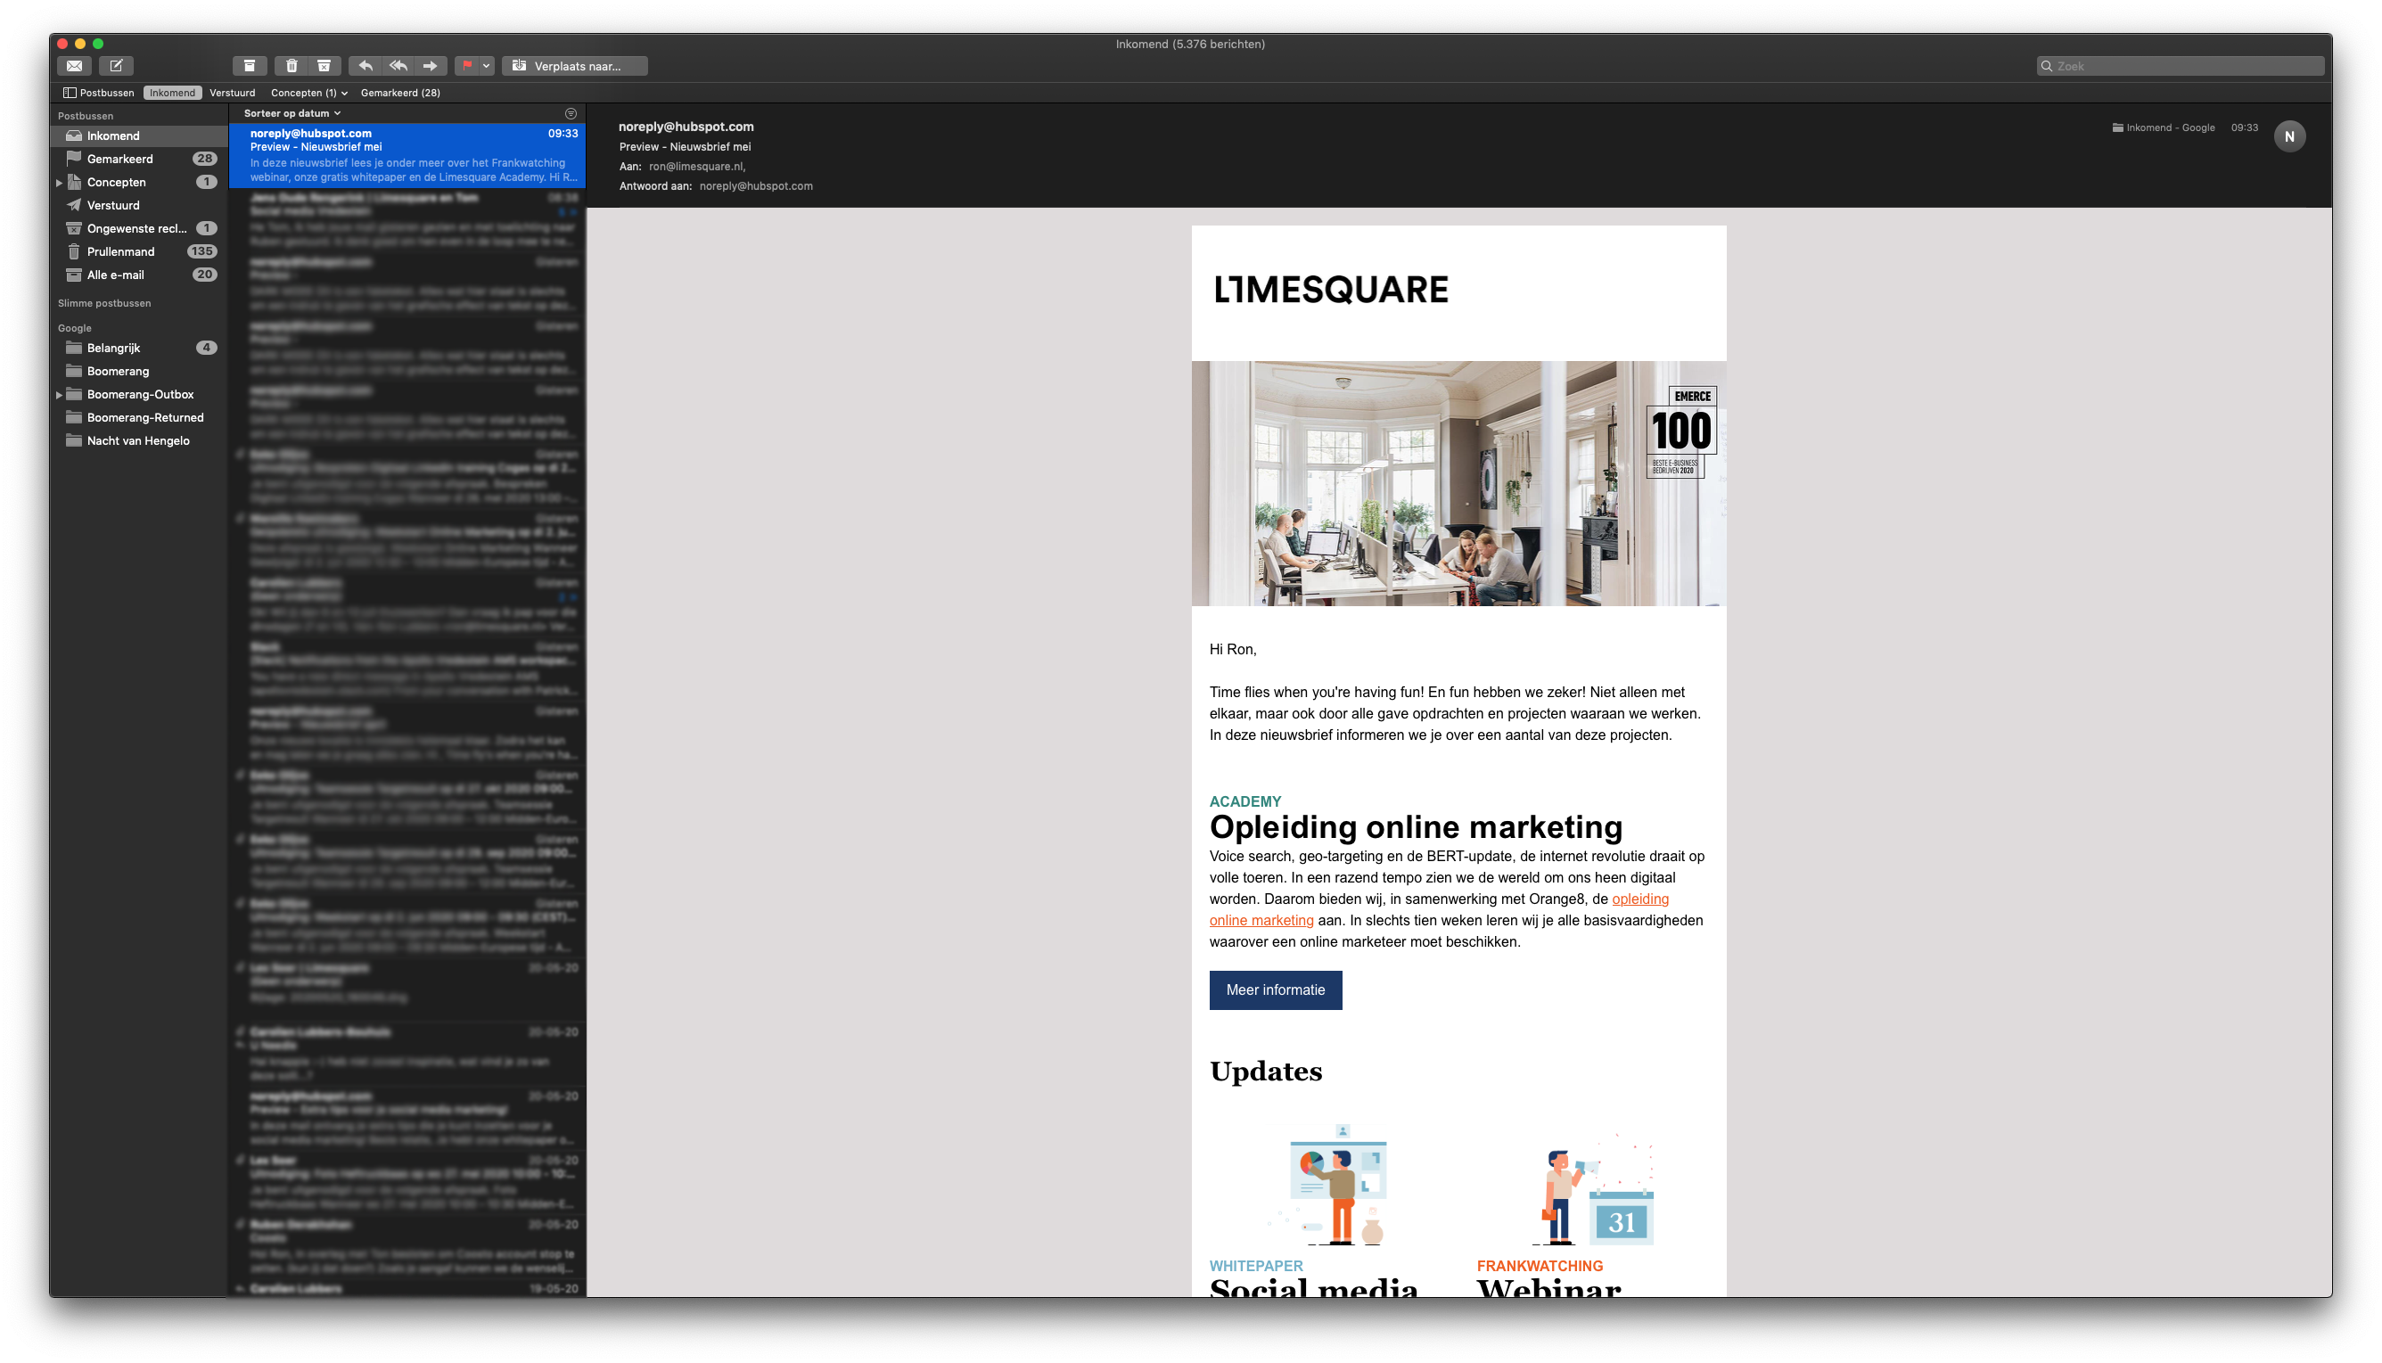Viewport: 2382px width, 1363px height.
Task: Toggle the red flag on message
Action: tap(467, 66)
